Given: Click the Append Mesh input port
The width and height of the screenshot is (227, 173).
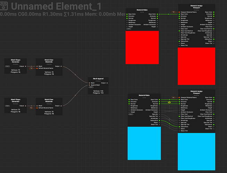Looking at the screenshot, I should 90,85.
